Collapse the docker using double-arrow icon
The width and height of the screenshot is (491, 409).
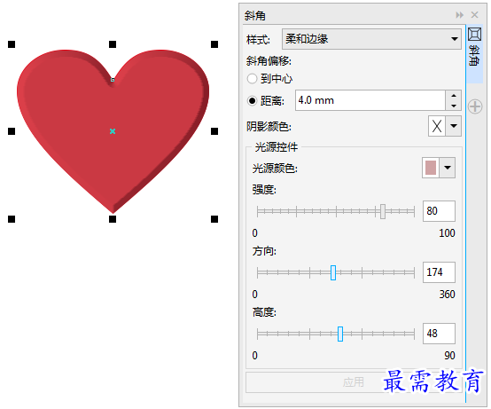pyautogui.click(x=459, y=15)
